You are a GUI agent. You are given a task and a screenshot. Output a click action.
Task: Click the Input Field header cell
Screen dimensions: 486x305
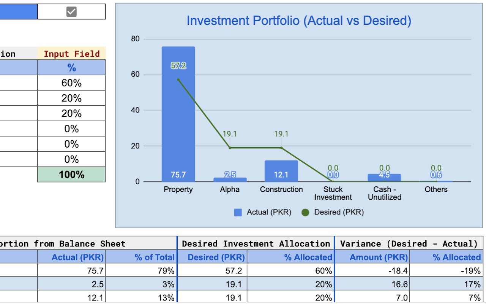71,54
